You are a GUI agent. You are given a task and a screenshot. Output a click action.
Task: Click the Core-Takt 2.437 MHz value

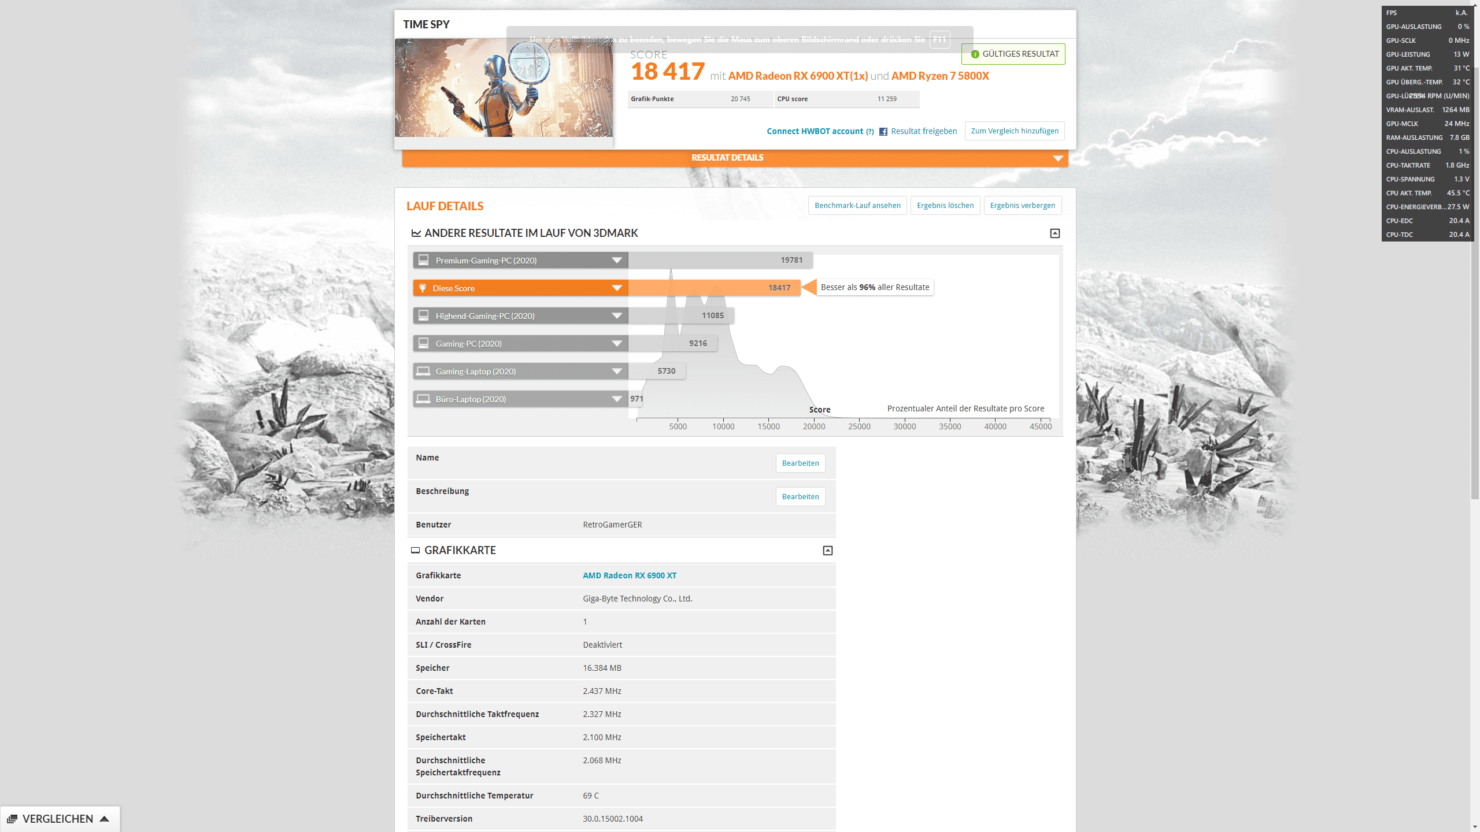[602, 692]
